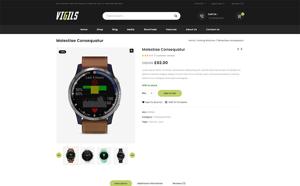Switch to Additional Information tab
This screenshot has height=186, width=300.
click(150, 183)
